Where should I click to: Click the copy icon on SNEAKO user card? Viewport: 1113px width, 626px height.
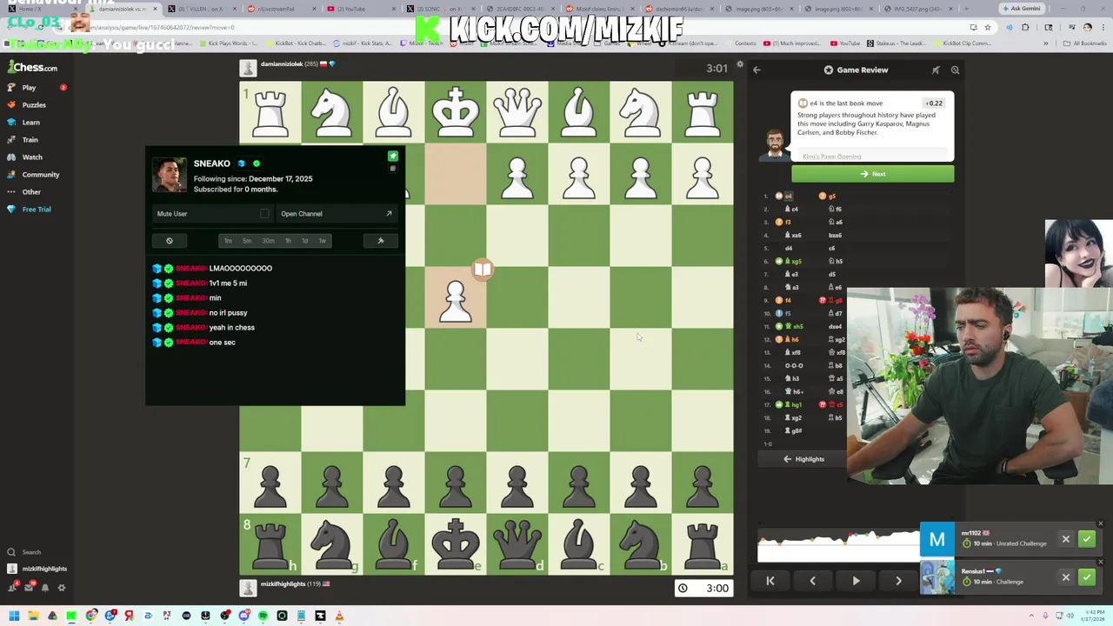tap(392, 169)
